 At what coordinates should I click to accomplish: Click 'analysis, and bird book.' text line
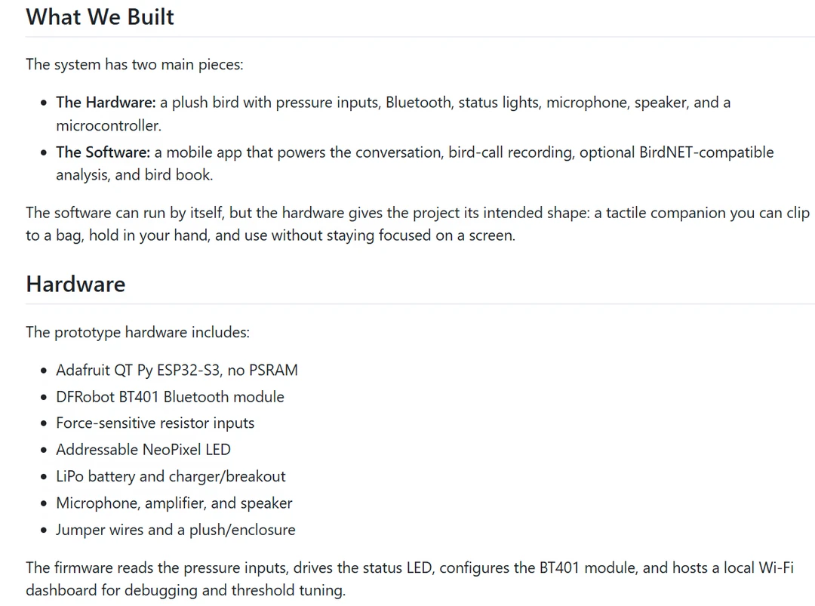134,174
